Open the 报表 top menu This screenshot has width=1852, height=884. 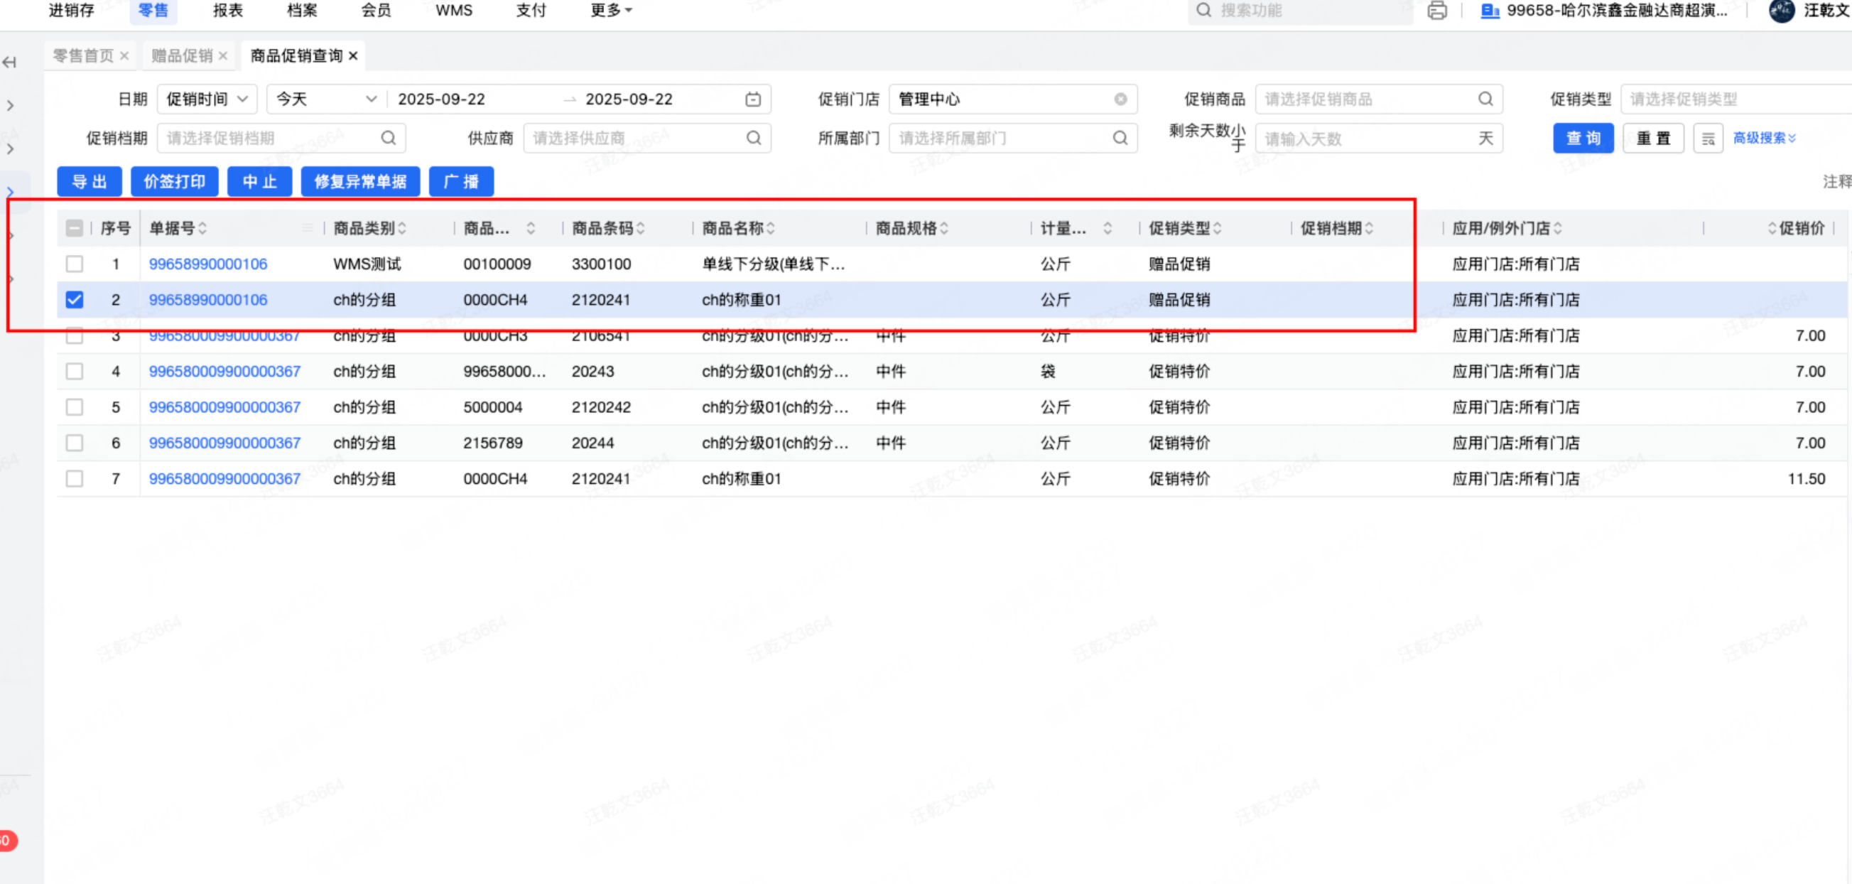(228, 10)
